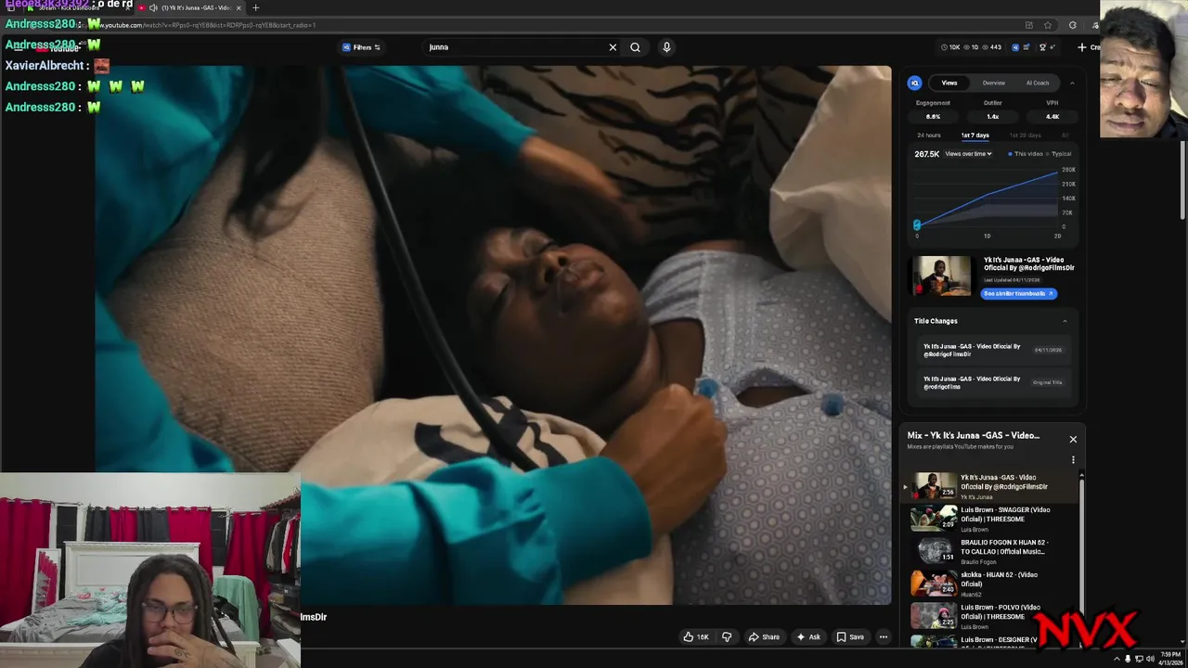The image size is (1188, 668).
Task: Select the Views tab
Action: pos(949,83)
